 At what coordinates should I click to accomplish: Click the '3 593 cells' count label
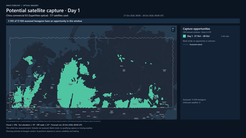[225, 36]
